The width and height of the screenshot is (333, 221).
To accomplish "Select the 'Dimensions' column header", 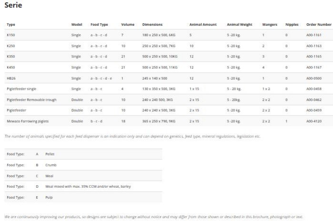I will click(152, 24).
